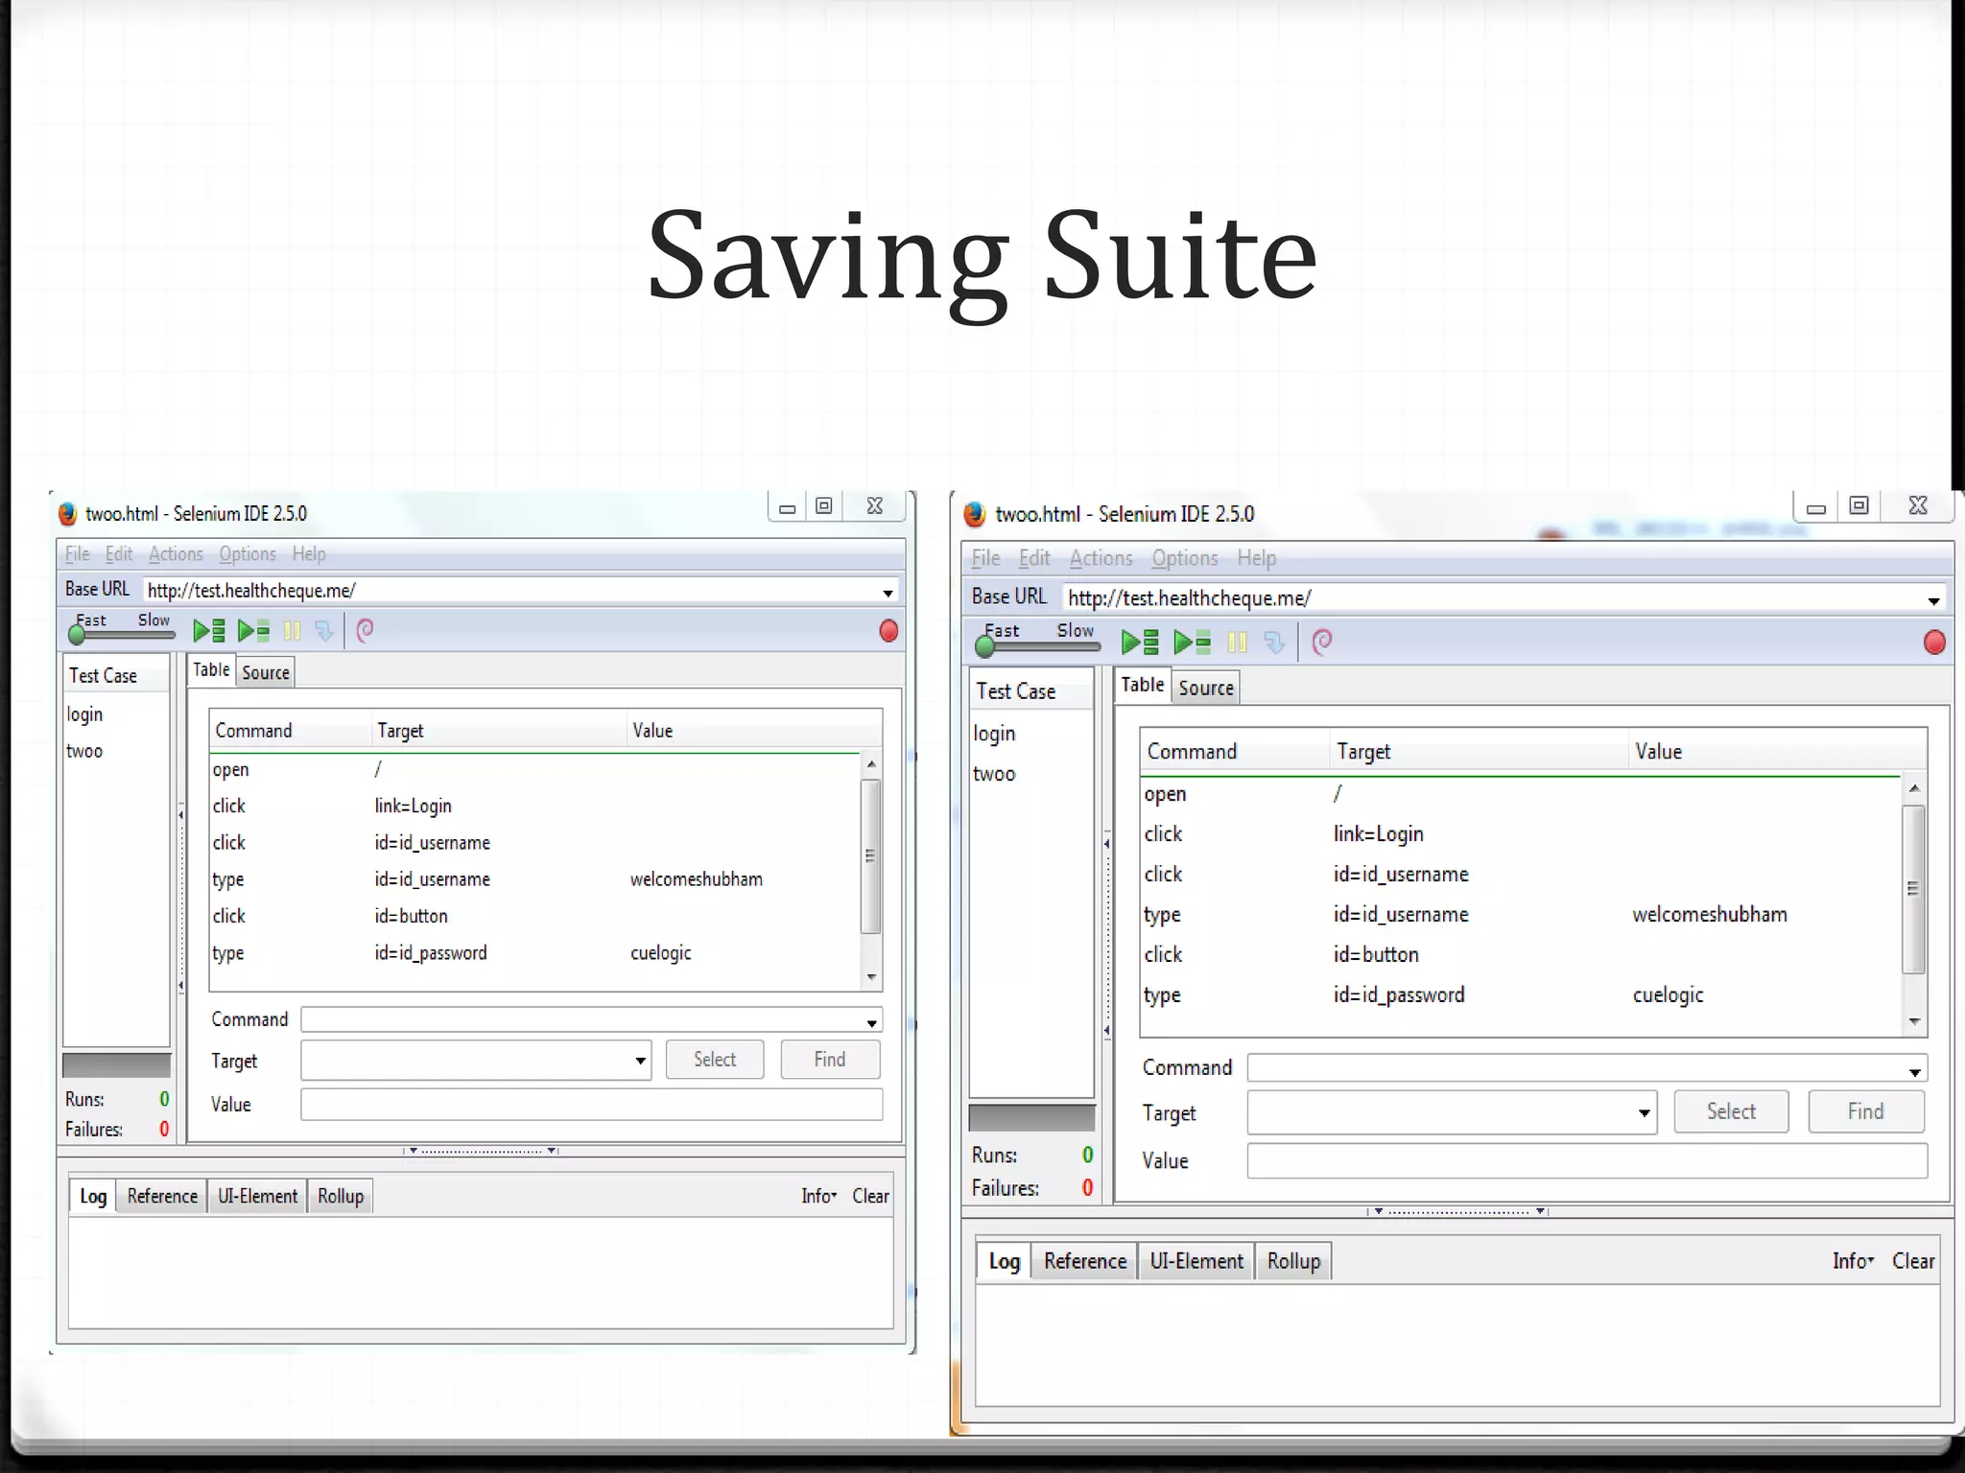Clear the log in left window
The width and height of the screenshot is (1965, 1473).
pyautogui.click(x=870, y=1196)
